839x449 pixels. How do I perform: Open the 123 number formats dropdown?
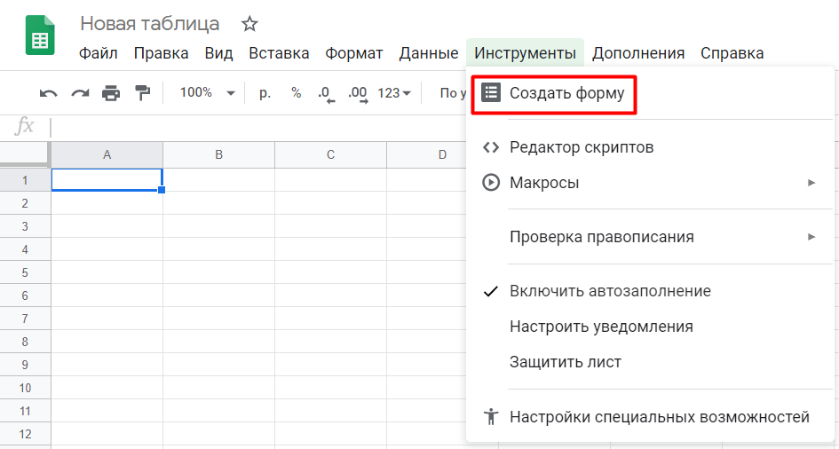[394, 93]
